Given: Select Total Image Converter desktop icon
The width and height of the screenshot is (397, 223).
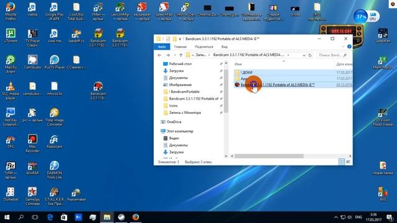Looking at the screenshot, I should click(x=55, y=117).
